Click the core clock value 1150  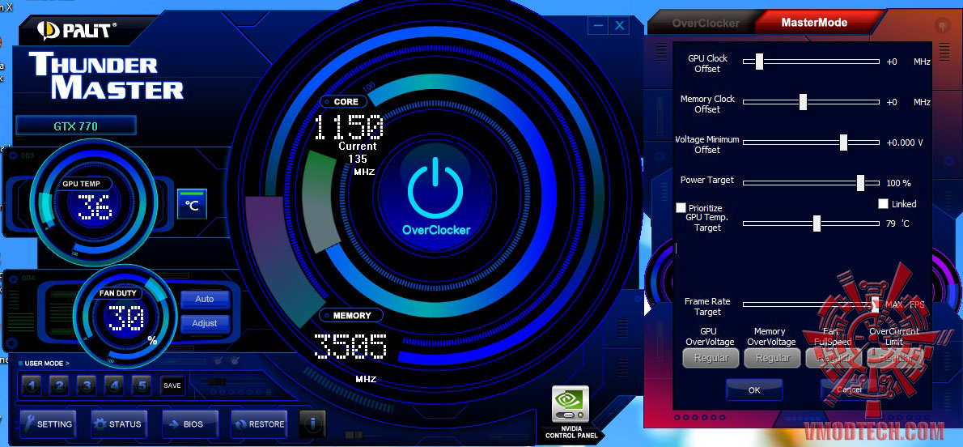coord(349,127)
